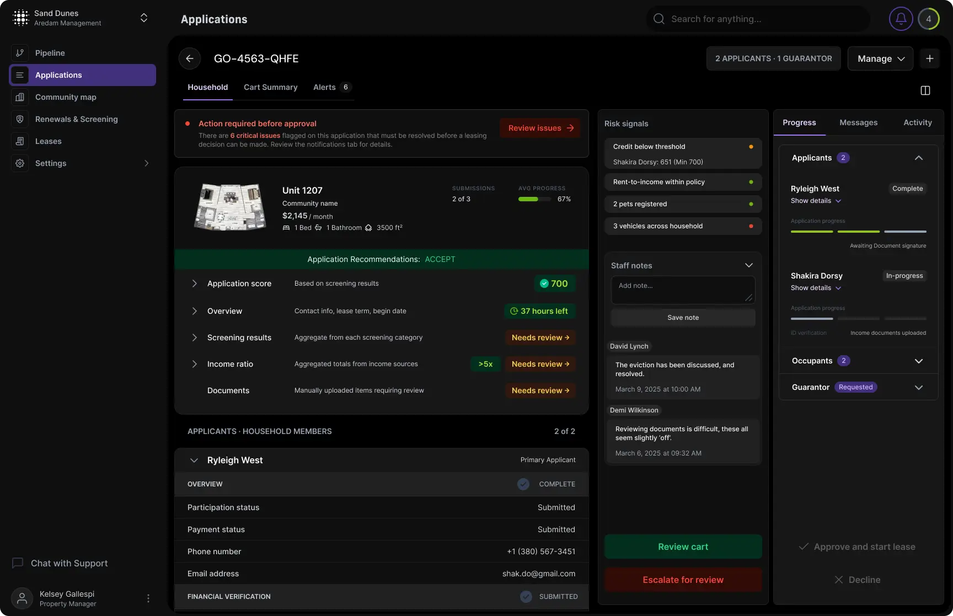This screenshot has height=616, width=953.
Task: Collapse the Ryleigh West applicant section
Action: (x=194, y=460)
